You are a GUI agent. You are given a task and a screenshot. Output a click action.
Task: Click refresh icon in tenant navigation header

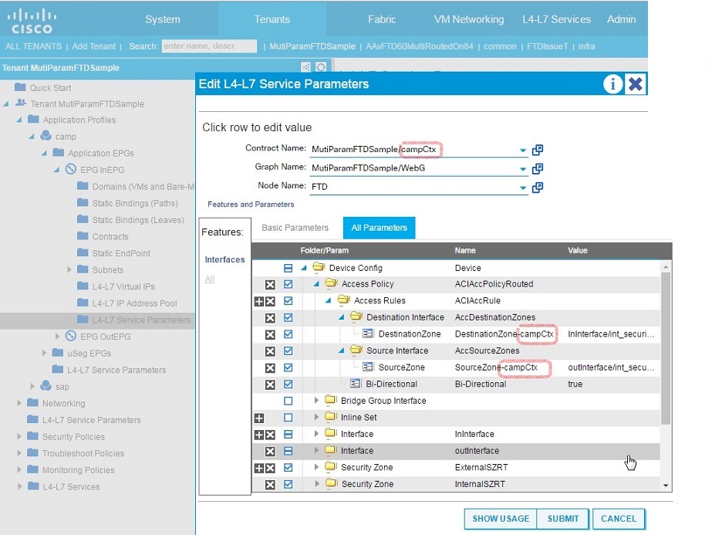click(x=321, y=67)
